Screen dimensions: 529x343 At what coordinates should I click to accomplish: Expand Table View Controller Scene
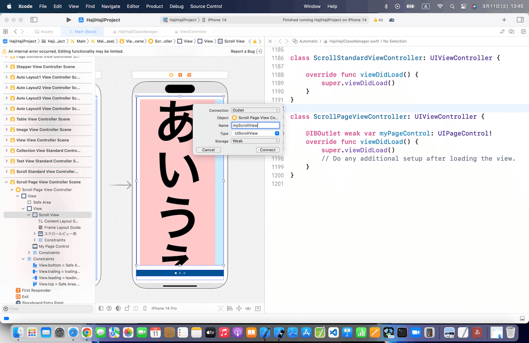[7, 119]
